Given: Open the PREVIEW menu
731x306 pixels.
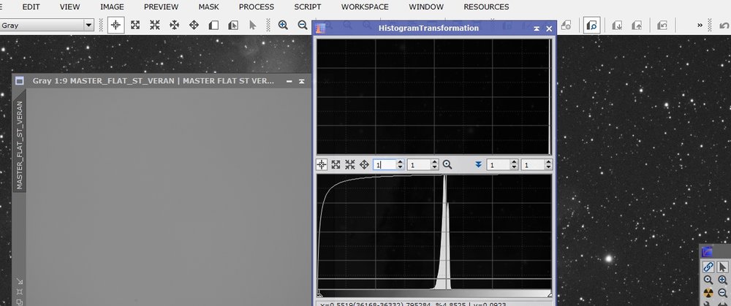Looking at the screenshot, I should pyautogui.click(x=161, y=7).
